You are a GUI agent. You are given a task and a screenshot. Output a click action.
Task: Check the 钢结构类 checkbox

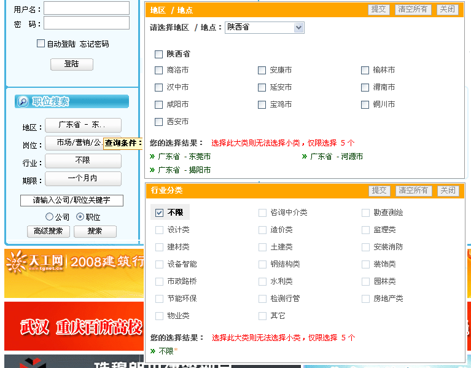click(262, 264)
